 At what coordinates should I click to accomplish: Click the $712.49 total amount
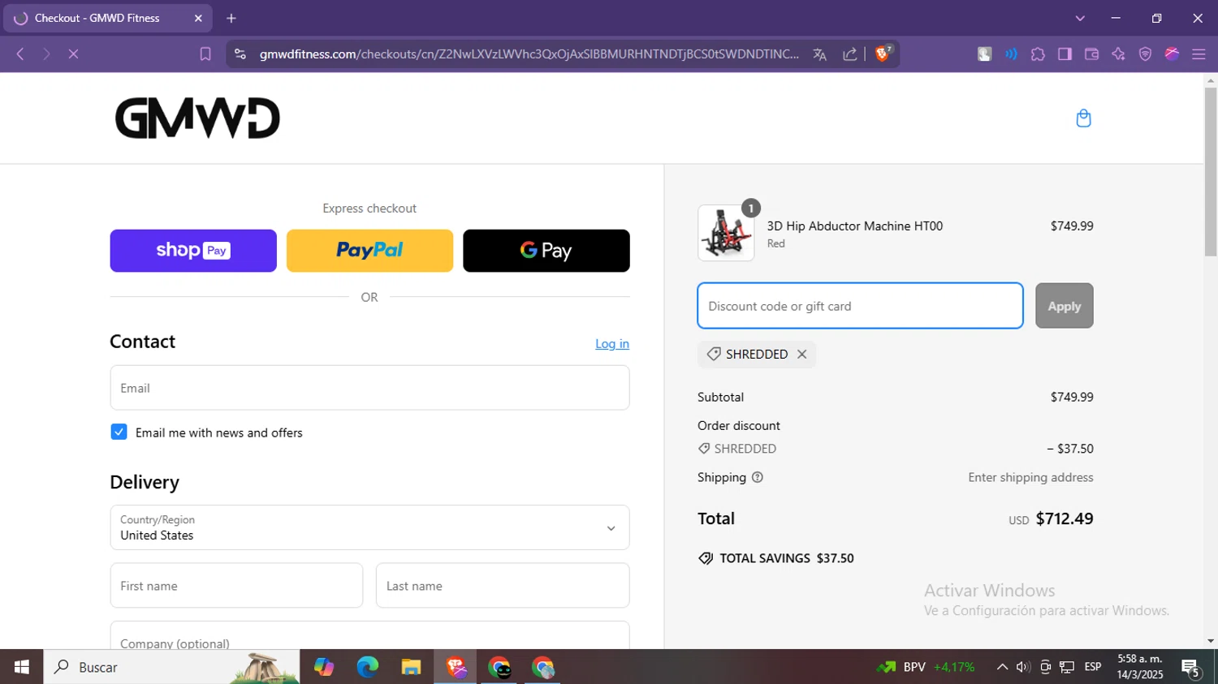[1065, 518]
